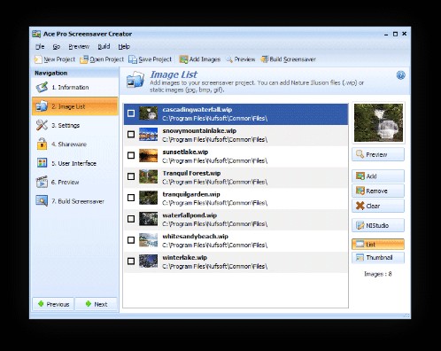This screenshot has width=441, height=351.
Task: Click the side Preview button
Action: click(378, 154)
